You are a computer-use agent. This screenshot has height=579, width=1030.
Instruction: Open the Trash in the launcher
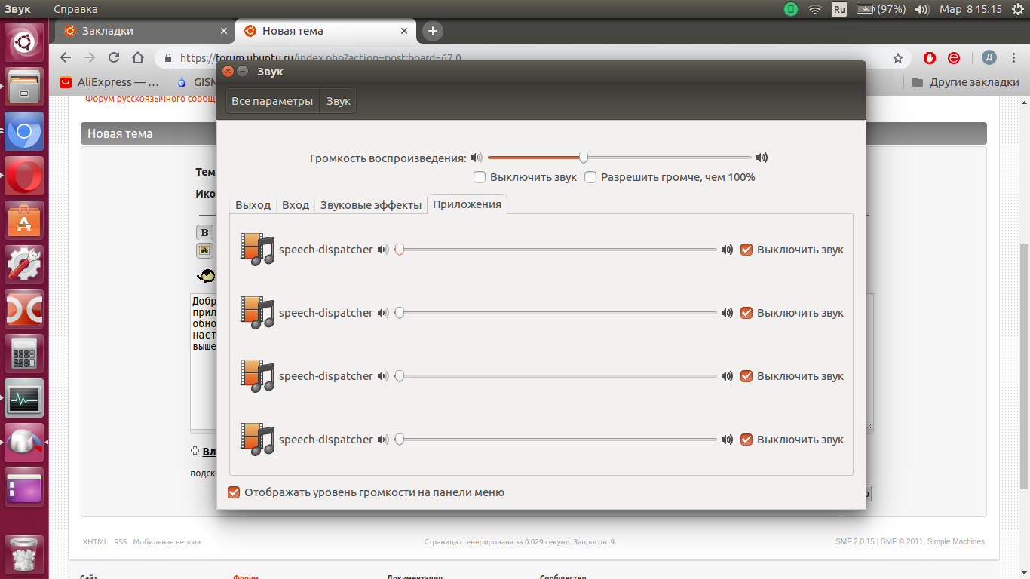coord(25,554)
